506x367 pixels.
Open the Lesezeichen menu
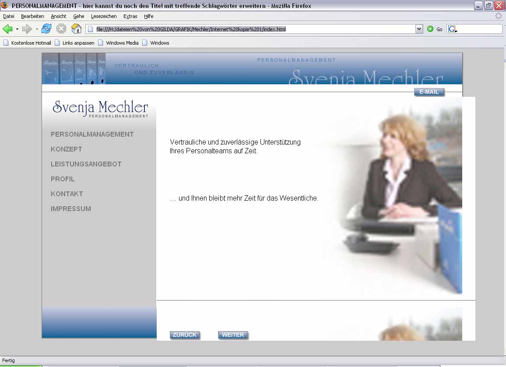[x=104, y=16]
